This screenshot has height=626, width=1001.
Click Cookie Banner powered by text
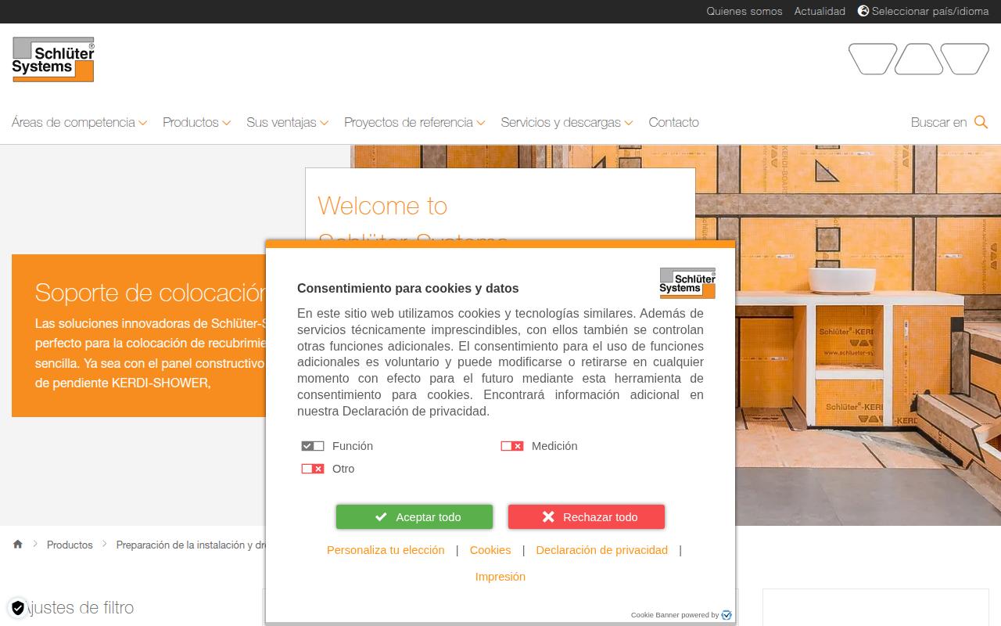click(x=674, y=615)
